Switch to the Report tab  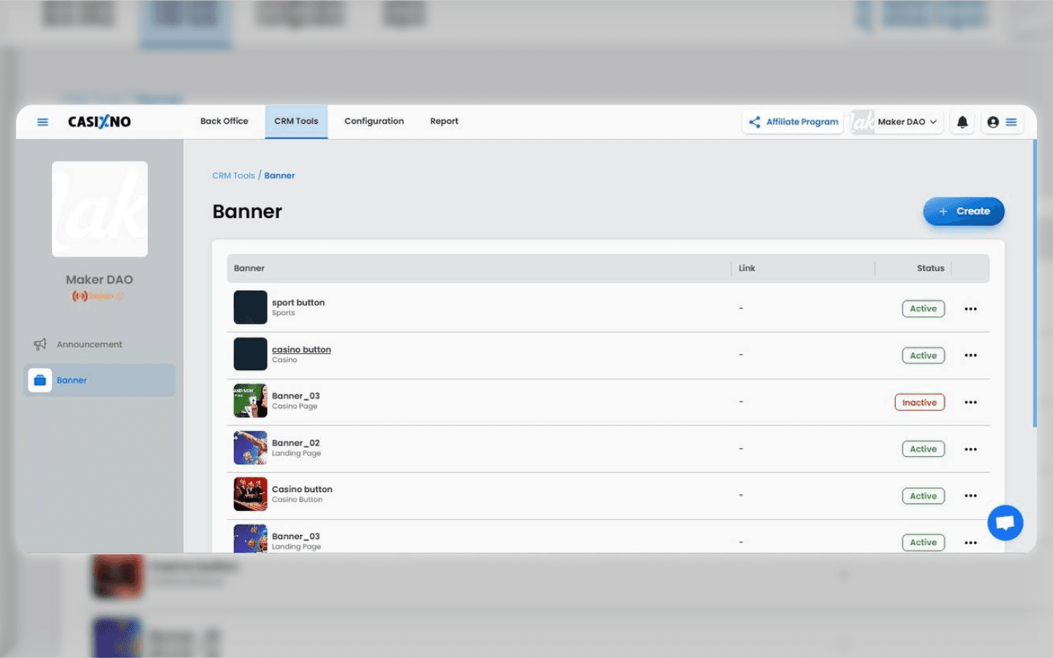(x=444, y=121)
